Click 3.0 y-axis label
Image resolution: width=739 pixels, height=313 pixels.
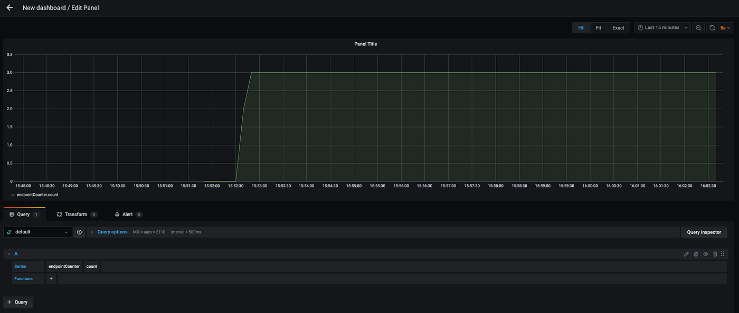click(x=10, y=72)
